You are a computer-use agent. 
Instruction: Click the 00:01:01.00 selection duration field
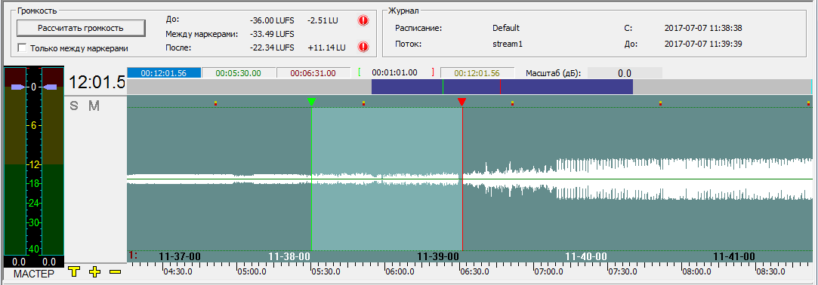(396, 73)
